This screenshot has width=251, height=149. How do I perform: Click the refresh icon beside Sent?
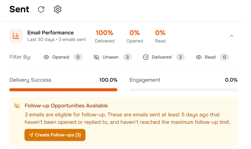(41, 9)
